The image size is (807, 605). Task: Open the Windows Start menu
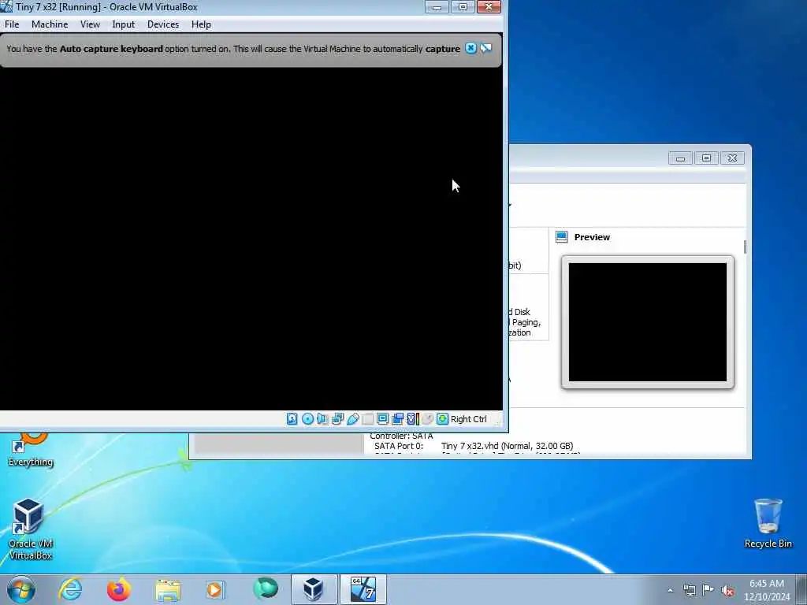[x=21, y=589]
